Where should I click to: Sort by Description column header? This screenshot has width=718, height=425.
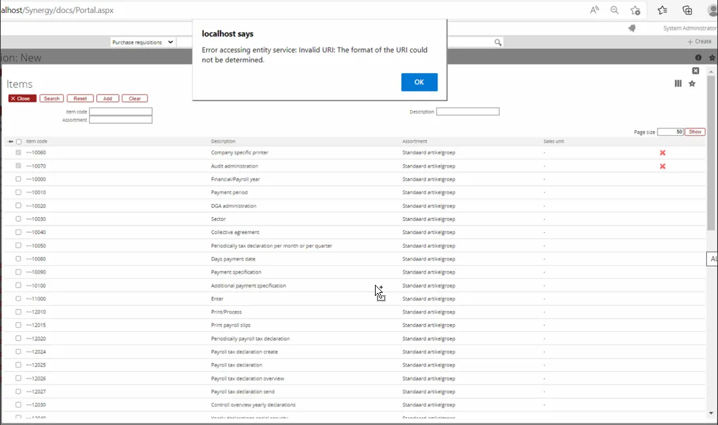tap(223, 141)
